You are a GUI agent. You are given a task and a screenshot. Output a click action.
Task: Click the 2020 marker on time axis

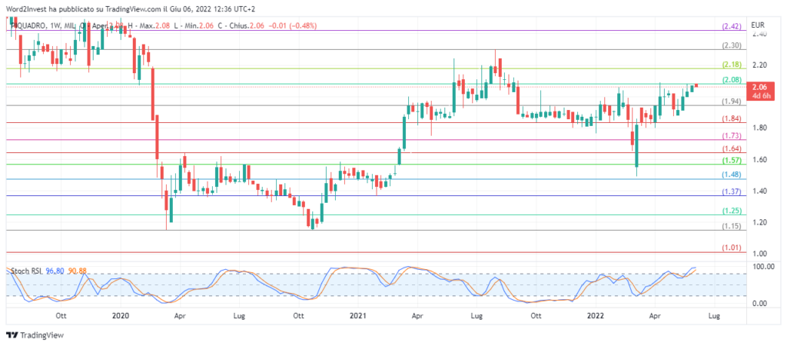point(121,315)
